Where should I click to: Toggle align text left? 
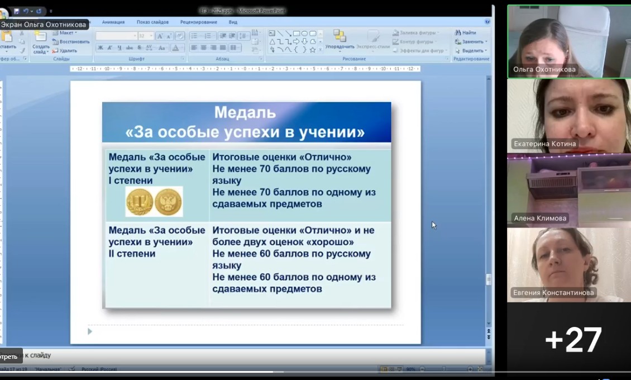(194, 48)
